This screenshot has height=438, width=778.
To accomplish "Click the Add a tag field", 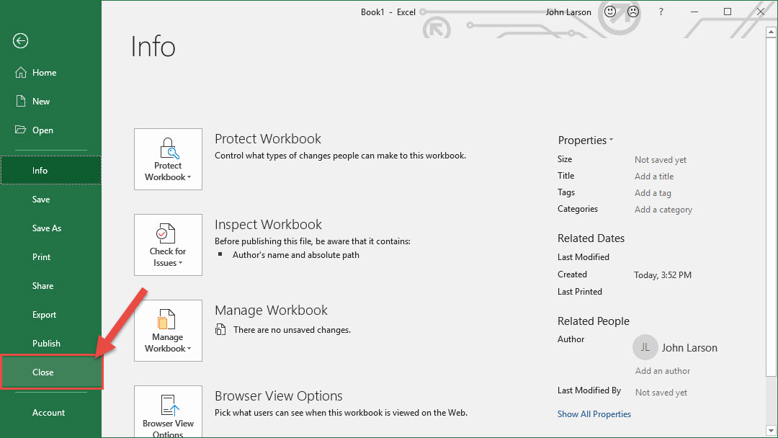I will coord(653,193).
